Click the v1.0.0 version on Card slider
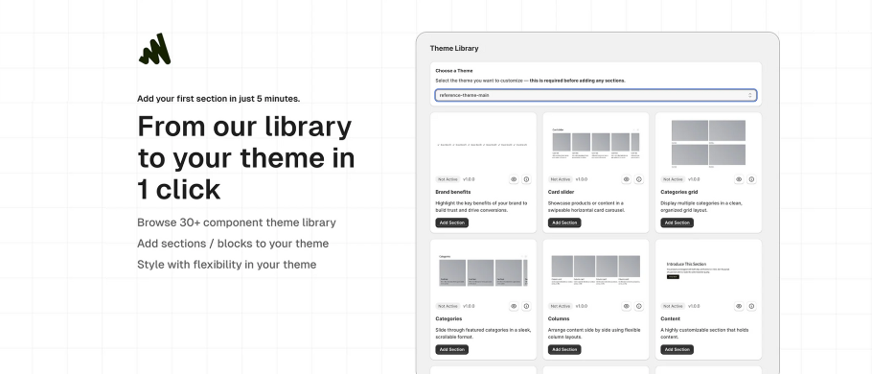The width and height of the screenshot is (872, 374). (x=582, y=179)
